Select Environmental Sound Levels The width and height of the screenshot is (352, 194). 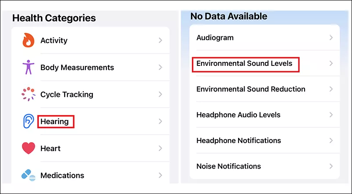(x=264, y=63)
